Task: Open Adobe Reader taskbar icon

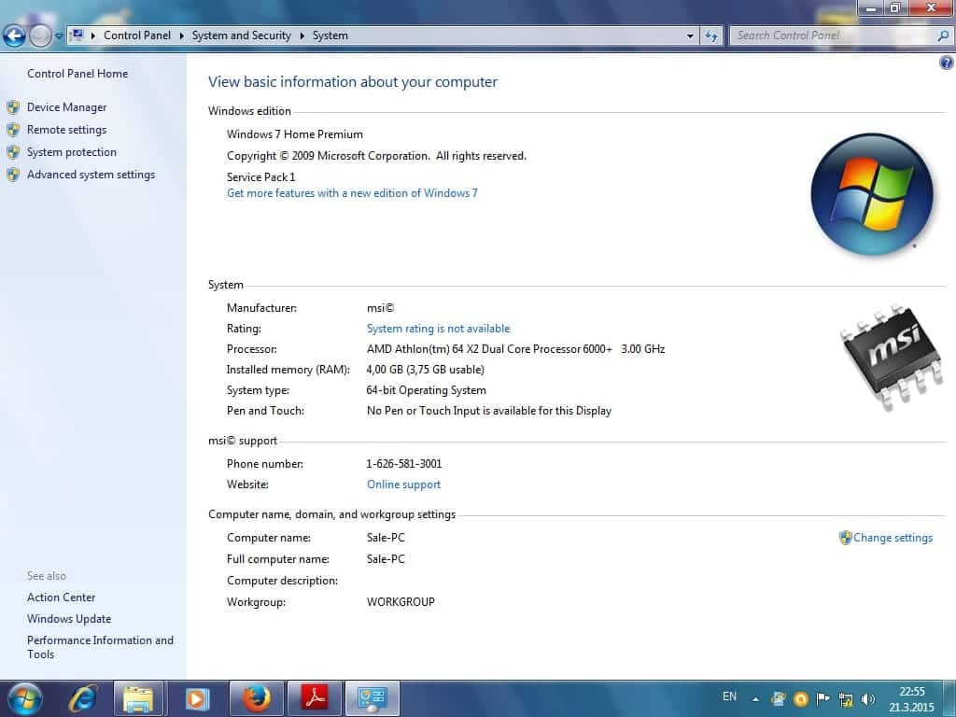Action: click(x=315, y=698)
